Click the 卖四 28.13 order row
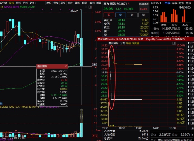This screenshot has width=194, height=141. point(126,23)
